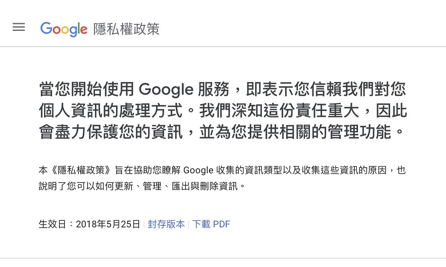Click 管理功能 at the heading end
Screen dimensions: 446x267
click(x=359, y=132)
